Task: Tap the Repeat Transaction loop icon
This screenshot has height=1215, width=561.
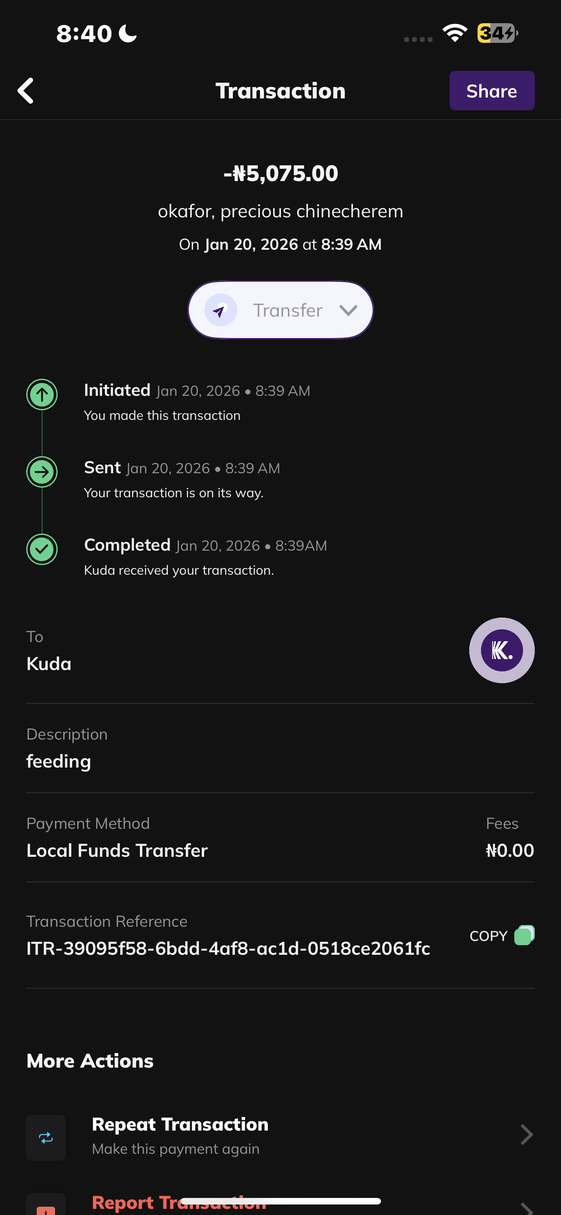Action: click(x=46, y=1138)
